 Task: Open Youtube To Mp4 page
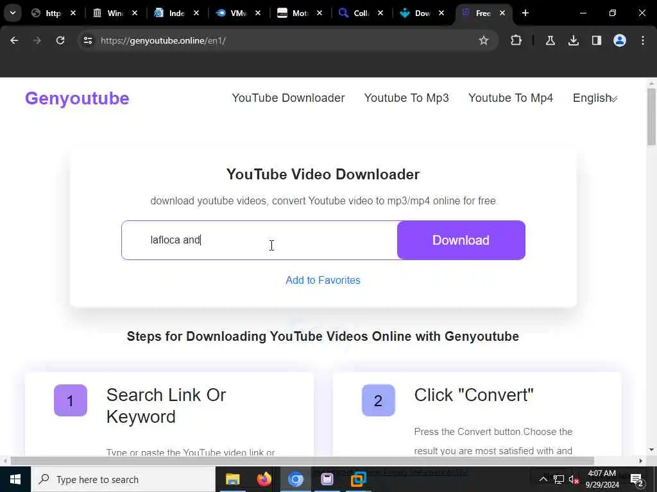tap(511, 98)
